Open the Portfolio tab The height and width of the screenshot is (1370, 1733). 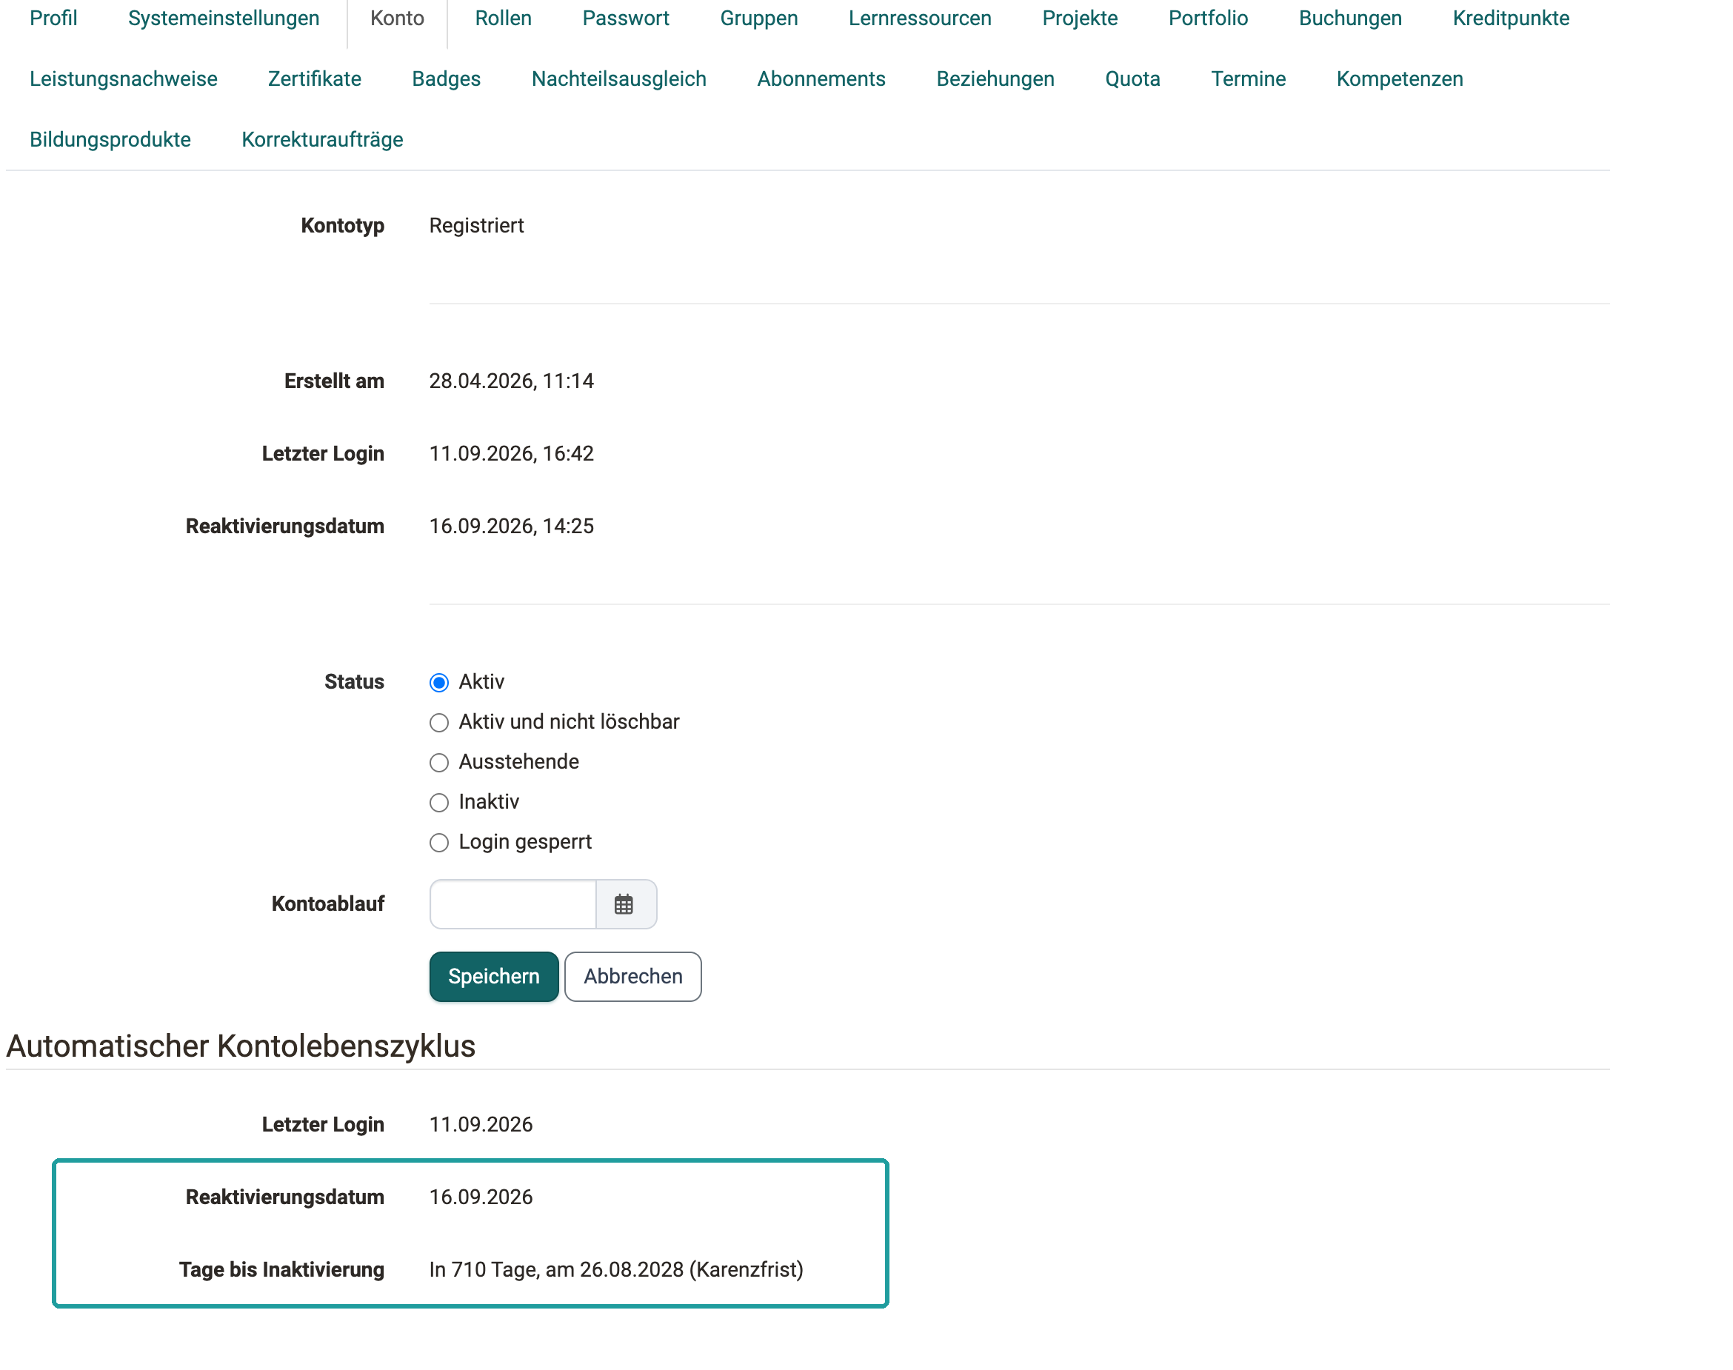[1208, 19]
